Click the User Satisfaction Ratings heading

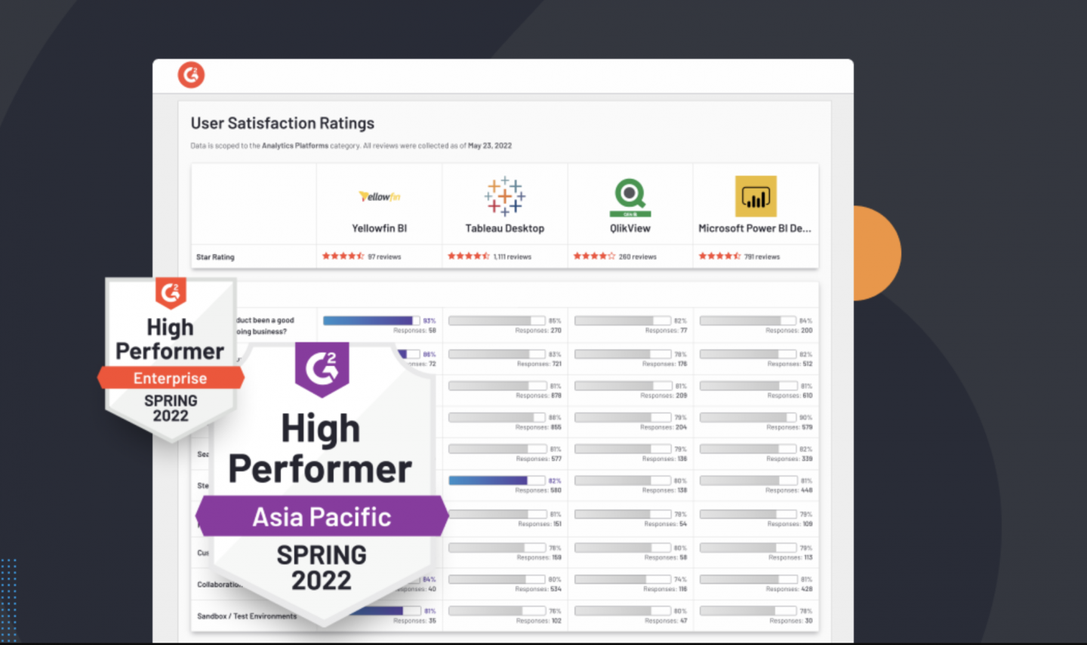click(x=282, y=123)
